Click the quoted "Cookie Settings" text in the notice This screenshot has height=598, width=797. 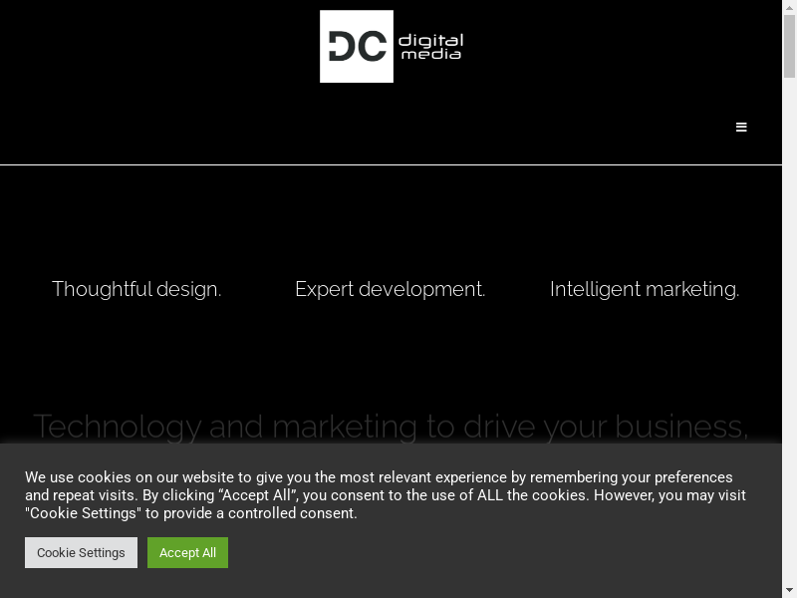(84, 513)
